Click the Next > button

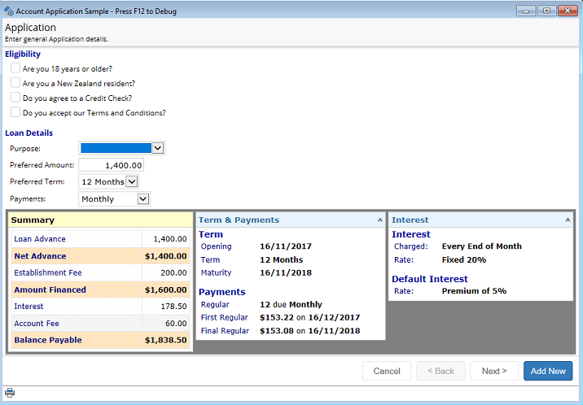(494, 371)
